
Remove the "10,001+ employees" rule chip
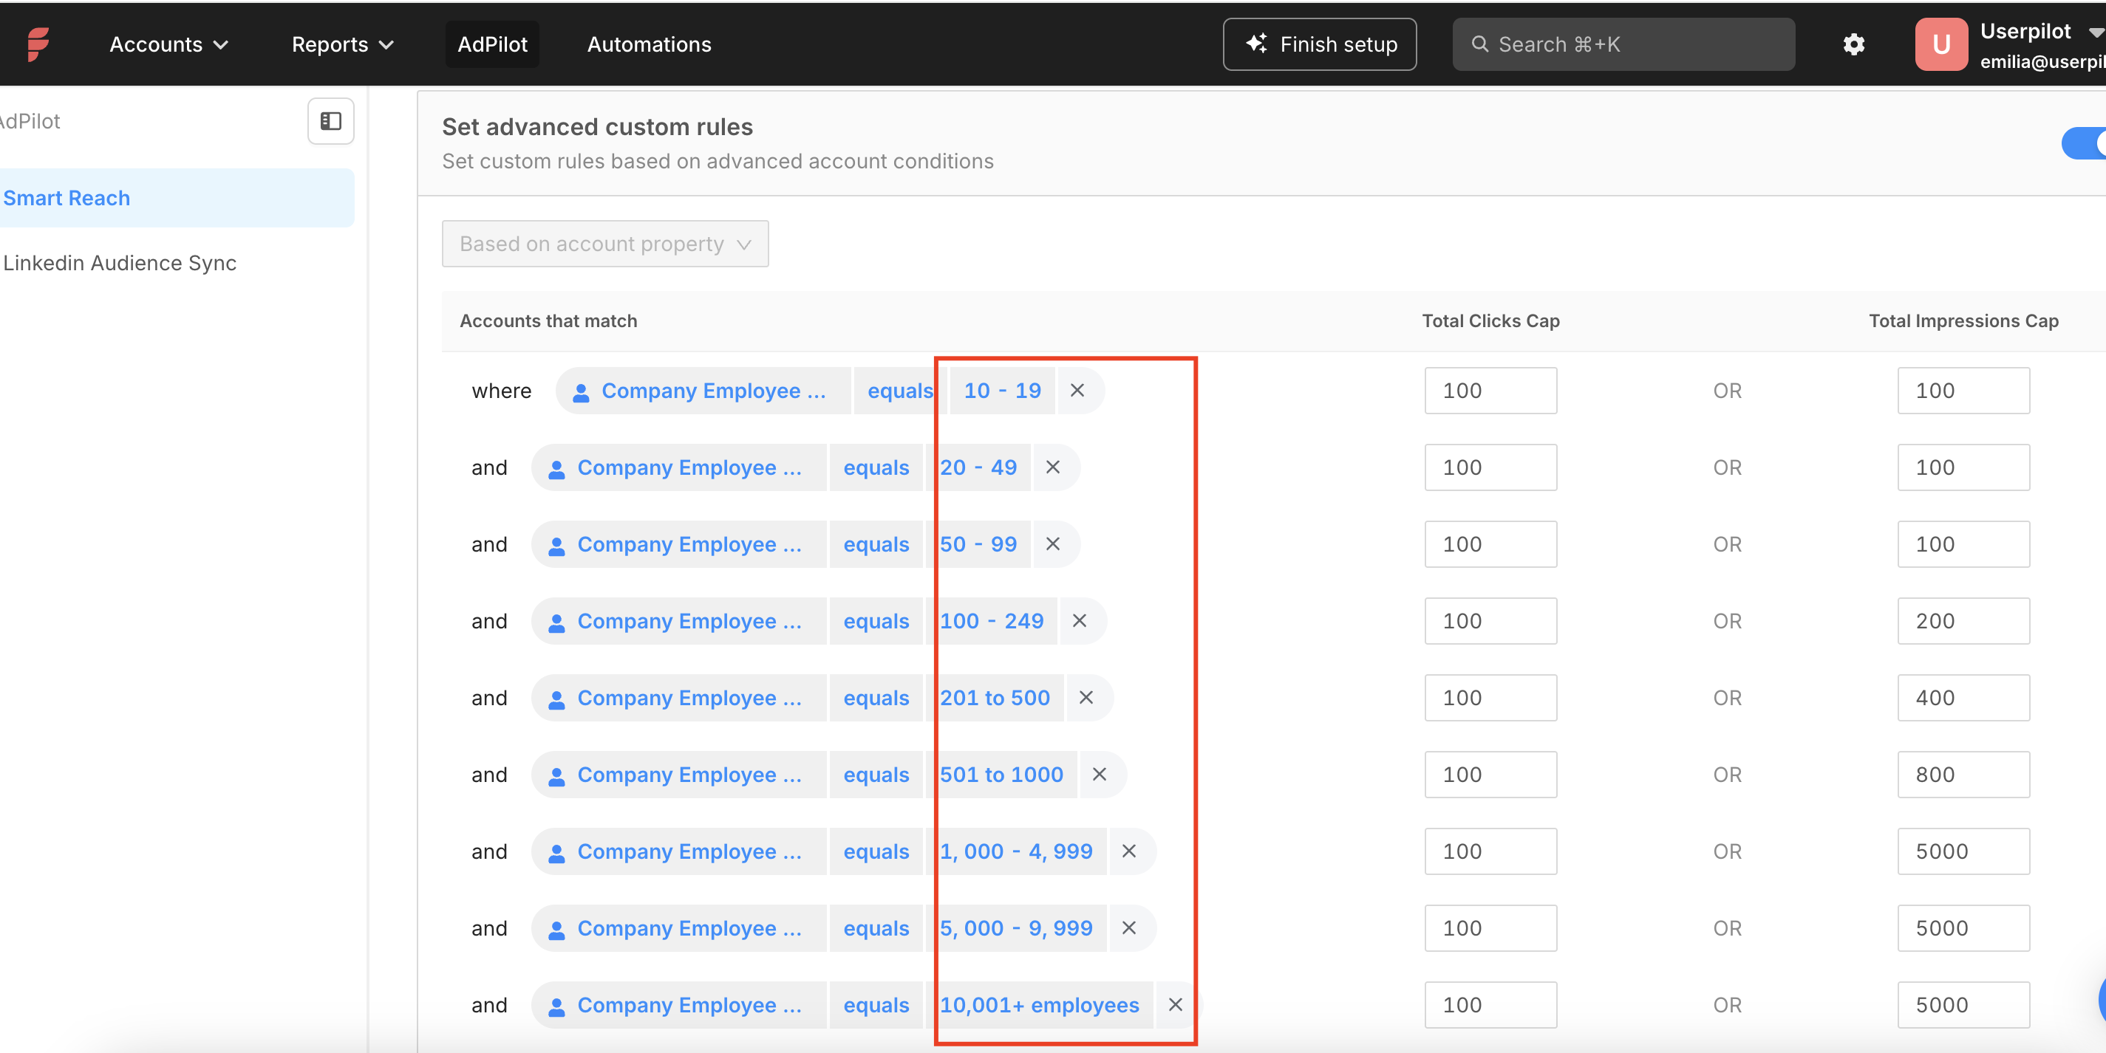coord(1176,1005)
